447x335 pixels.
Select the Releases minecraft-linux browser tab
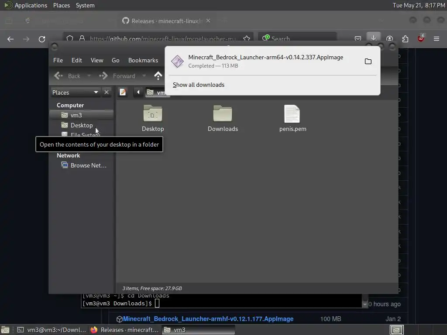(167, 21)
